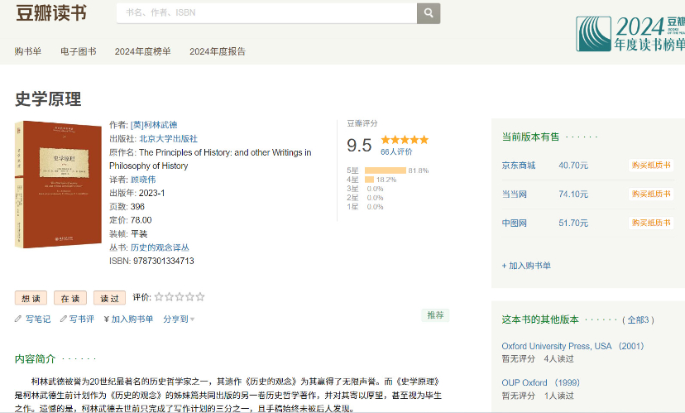Click the 51.70元 price link
This screenshot has height=413, width=685.
pos(573,223)
